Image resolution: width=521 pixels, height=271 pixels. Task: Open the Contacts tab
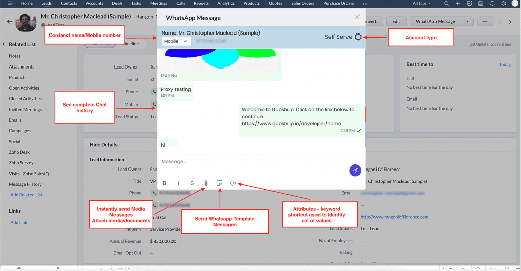pos(69,4)
